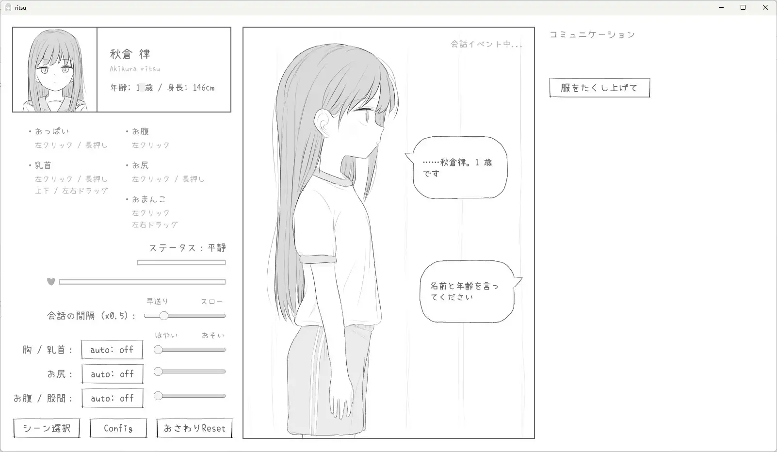The width and height of the screenshot is (777, 452).
Task: Toggle auto mode for 胸 / 乳首
Action: point(112,349)
